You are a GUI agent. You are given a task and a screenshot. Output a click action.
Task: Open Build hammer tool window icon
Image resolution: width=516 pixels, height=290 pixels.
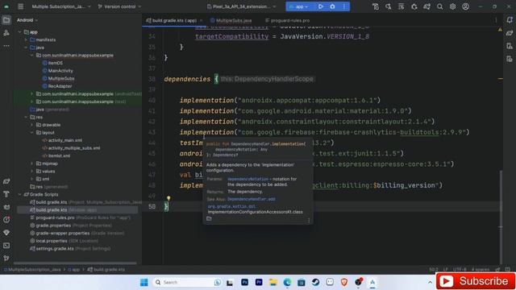(6, 194)
